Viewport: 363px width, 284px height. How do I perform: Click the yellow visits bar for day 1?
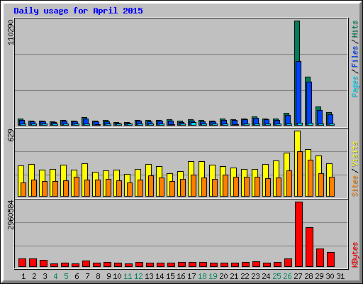coord(21,174)
